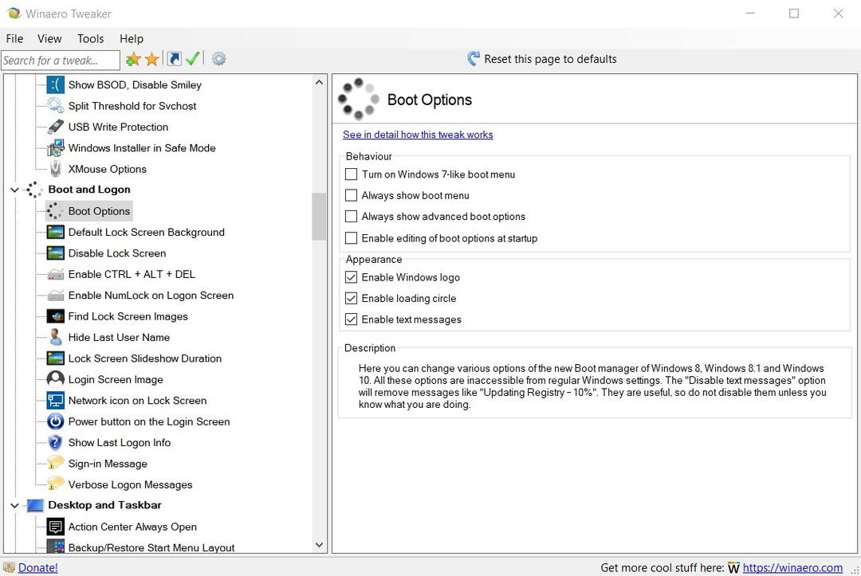861x576 pixels.
Task: Click Reset this page to defaults
Action: [541, 59]
